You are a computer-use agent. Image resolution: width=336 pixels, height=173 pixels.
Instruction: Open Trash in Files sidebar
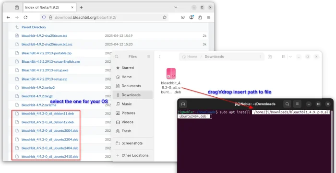pos(132,131)
